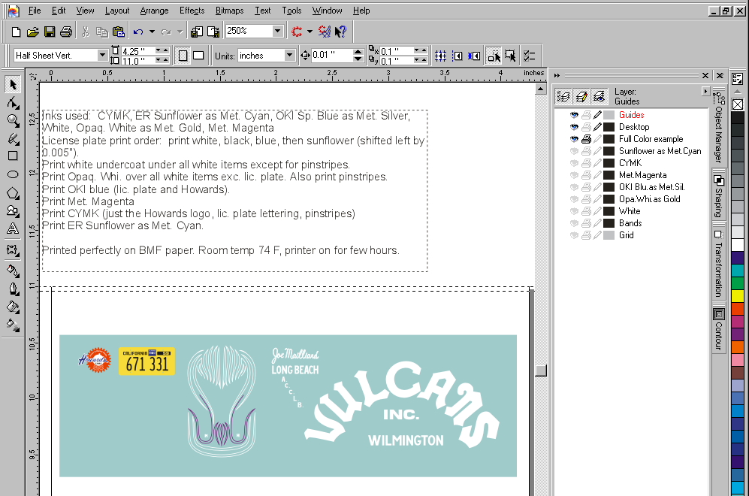Make the Bands layer visible
This screenshot has width=749, height=496.
click(574, 223)
